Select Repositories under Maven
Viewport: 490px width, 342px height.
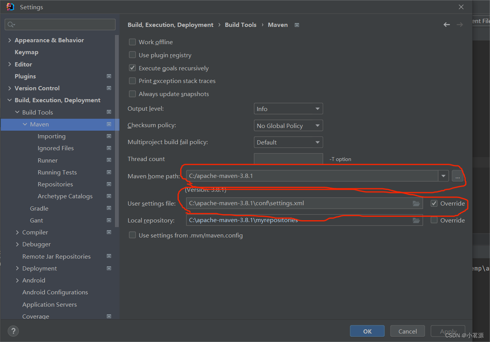click(x=55, y=184)
